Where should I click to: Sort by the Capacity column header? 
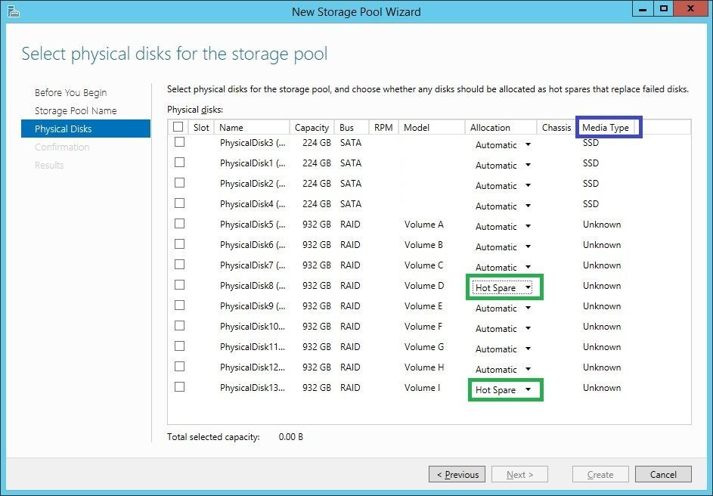(x=312, y=127)
